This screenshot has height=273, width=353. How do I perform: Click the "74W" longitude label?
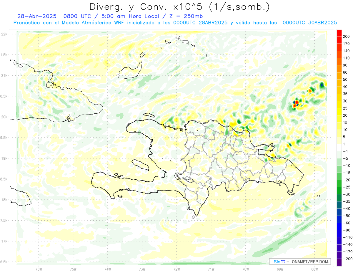[108, 269]
